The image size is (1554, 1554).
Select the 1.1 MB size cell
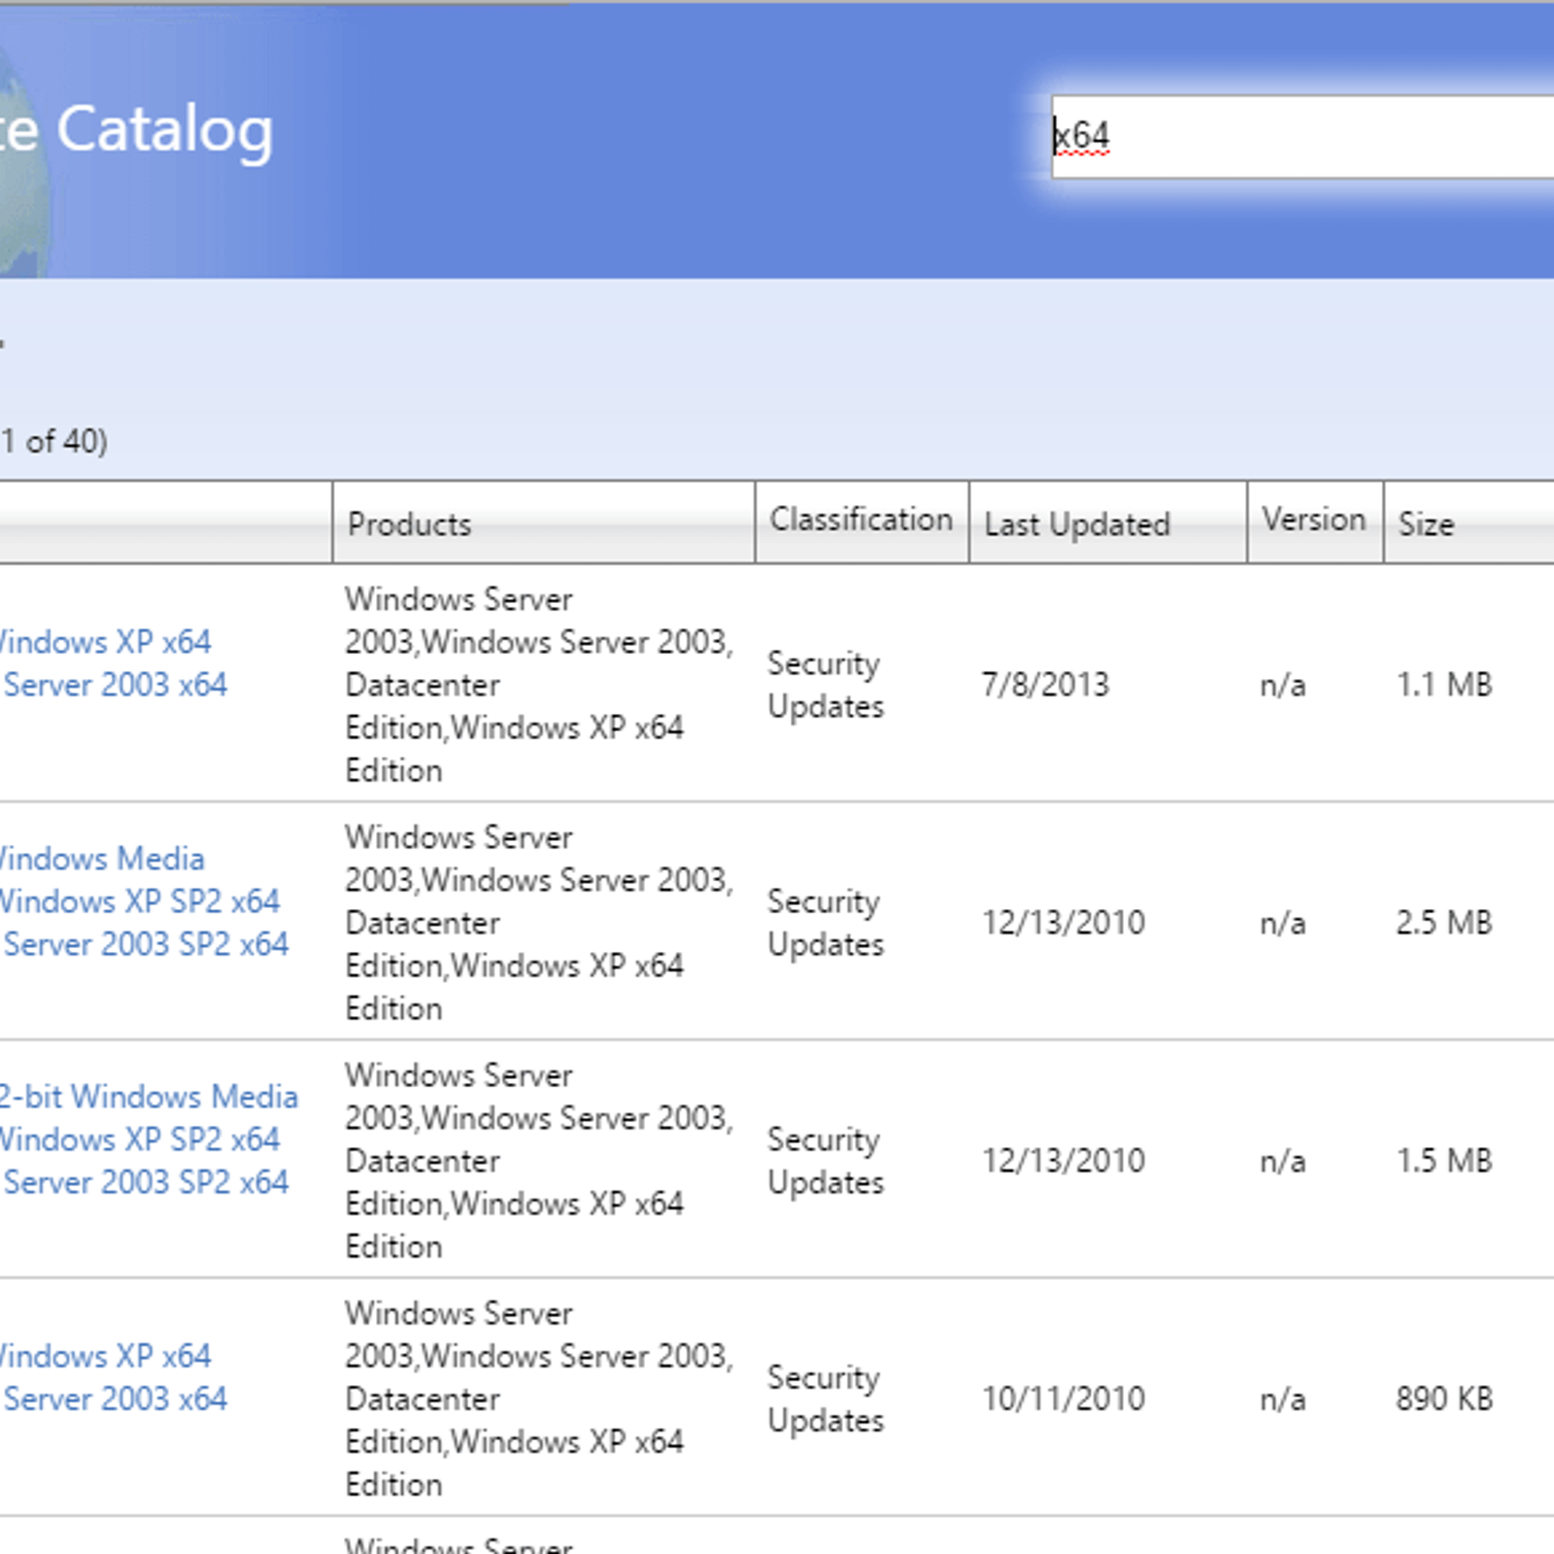pos(1444,685)
